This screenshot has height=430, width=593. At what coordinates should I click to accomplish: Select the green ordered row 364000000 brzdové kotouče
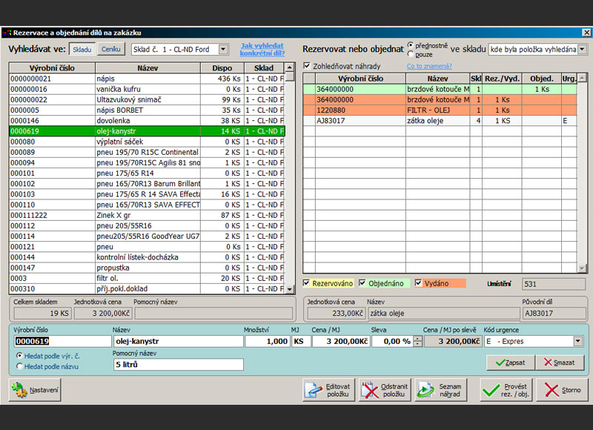tap(440, 89)
